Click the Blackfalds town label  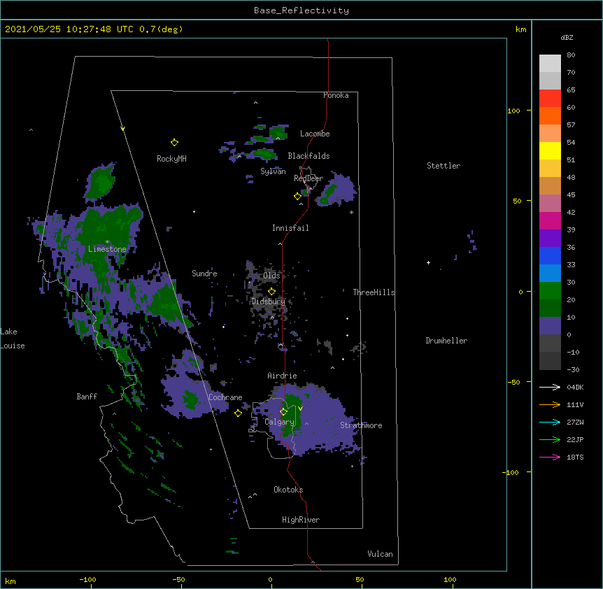coord(308,156)
